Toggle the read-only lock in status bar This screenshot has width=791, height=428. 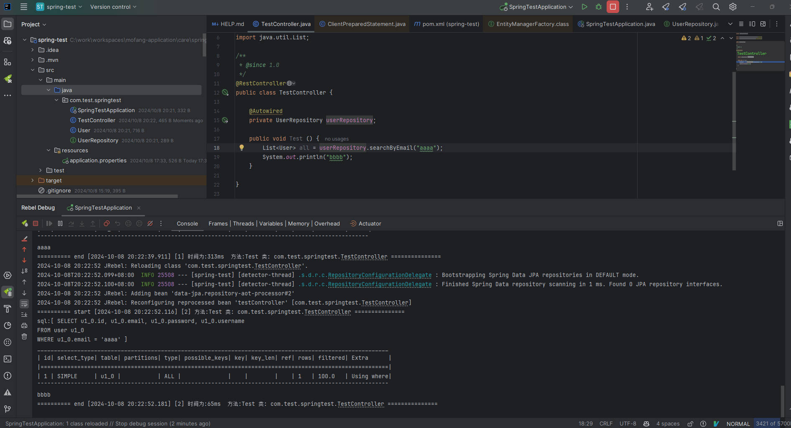[x=690, y=423]
